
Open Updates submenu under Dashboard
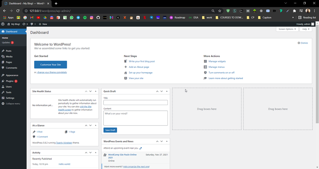[x=8, y=43]
